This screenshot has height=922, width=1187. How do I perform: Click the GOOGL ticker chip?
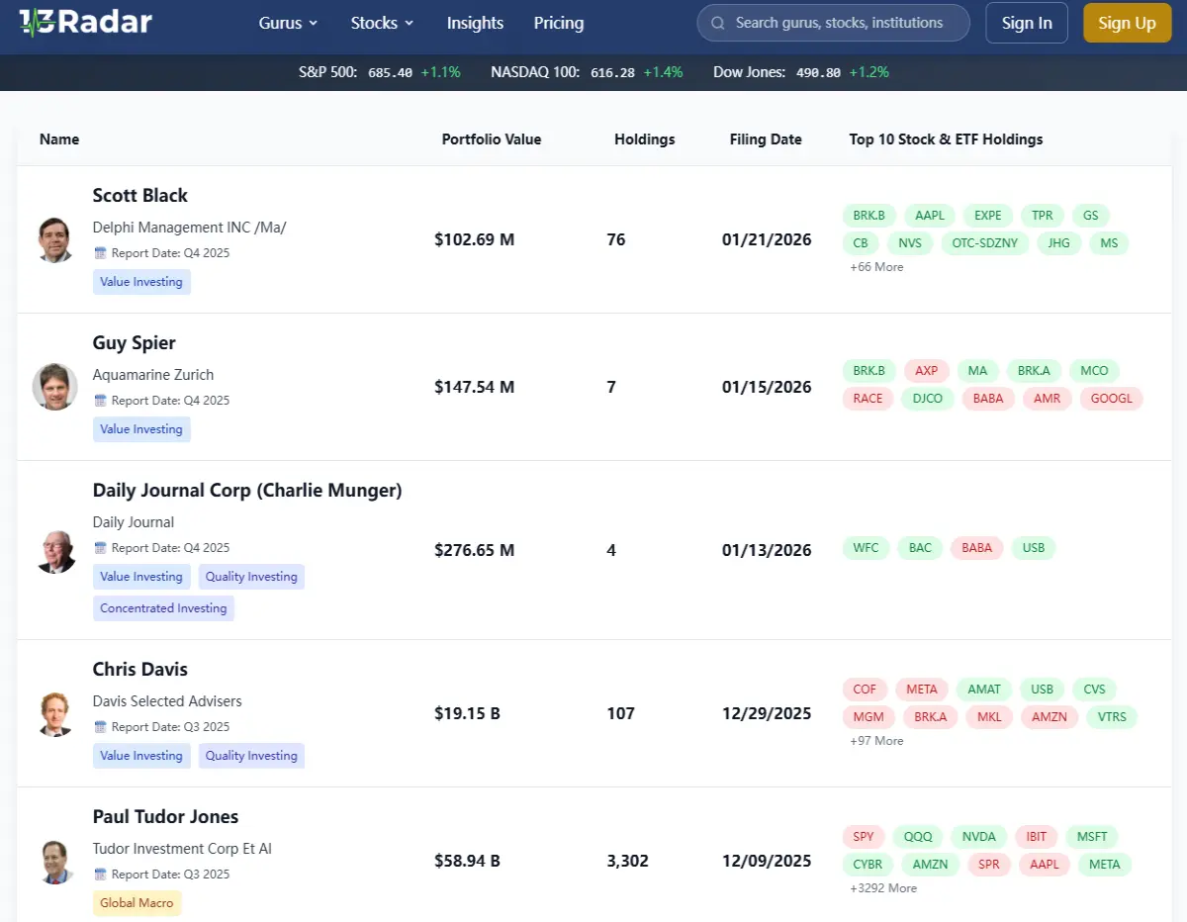tap(1112, 399)
